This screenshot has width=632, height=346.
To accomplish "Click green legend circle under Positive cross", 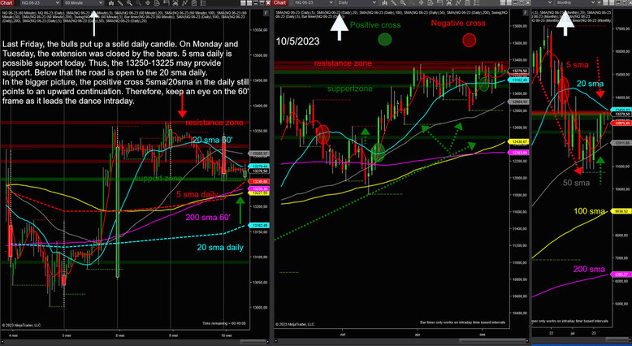I will (385, 40).
